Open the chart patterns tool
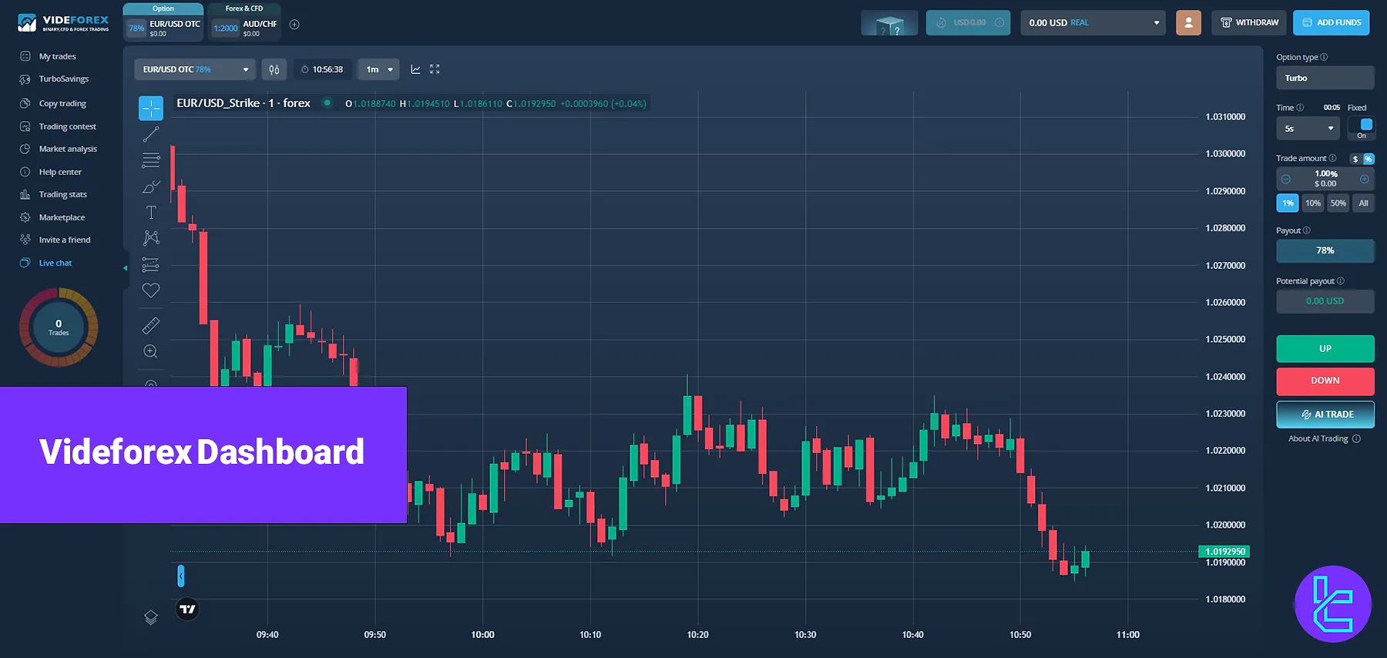This screenshot has width=1387, height=658. pos(151,238)
